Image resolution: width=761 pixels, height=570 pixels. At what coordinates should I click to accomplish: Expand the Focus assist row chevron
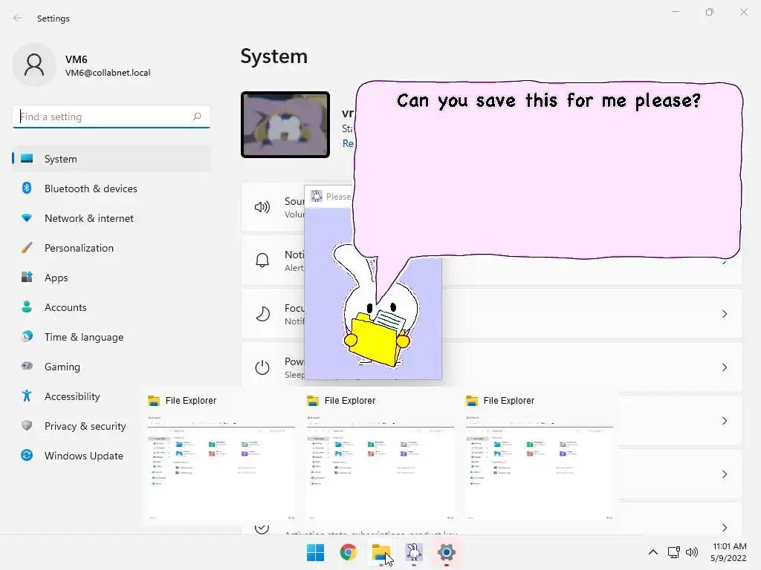point(725,314)
